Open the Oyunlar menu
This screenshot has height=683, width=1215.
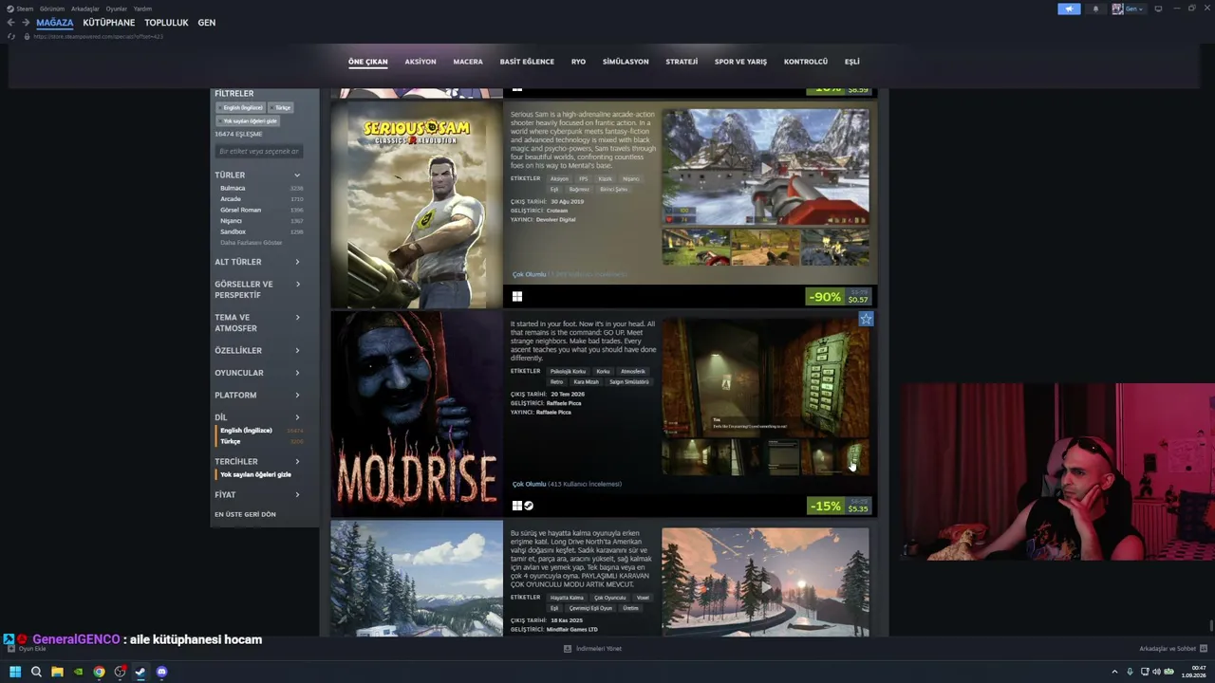pos(117,9)
